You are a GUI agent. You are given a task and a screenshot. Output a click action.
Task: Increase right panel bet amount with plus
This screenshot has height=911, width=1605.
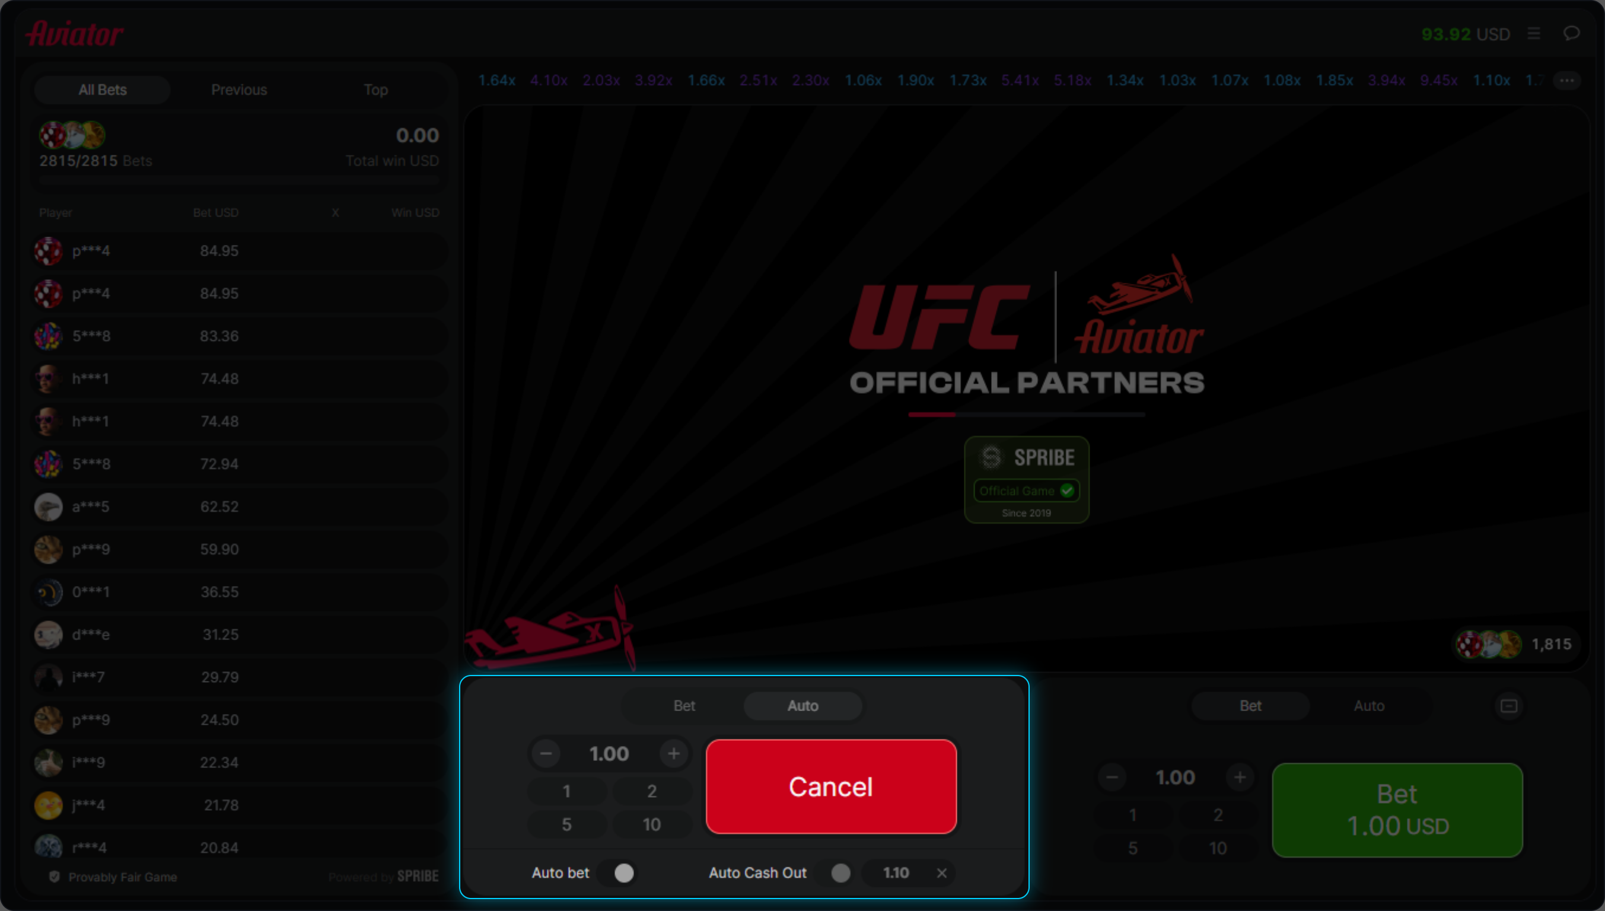(x=1240, y=777)
